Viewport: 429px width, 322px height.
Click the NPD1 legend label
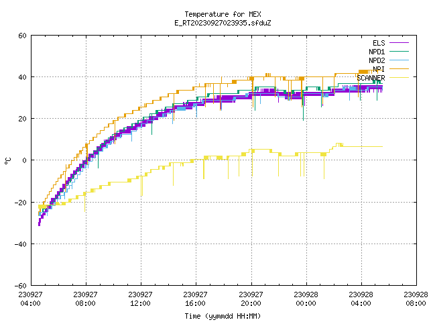pyautogui.click(x=377, y=52)
